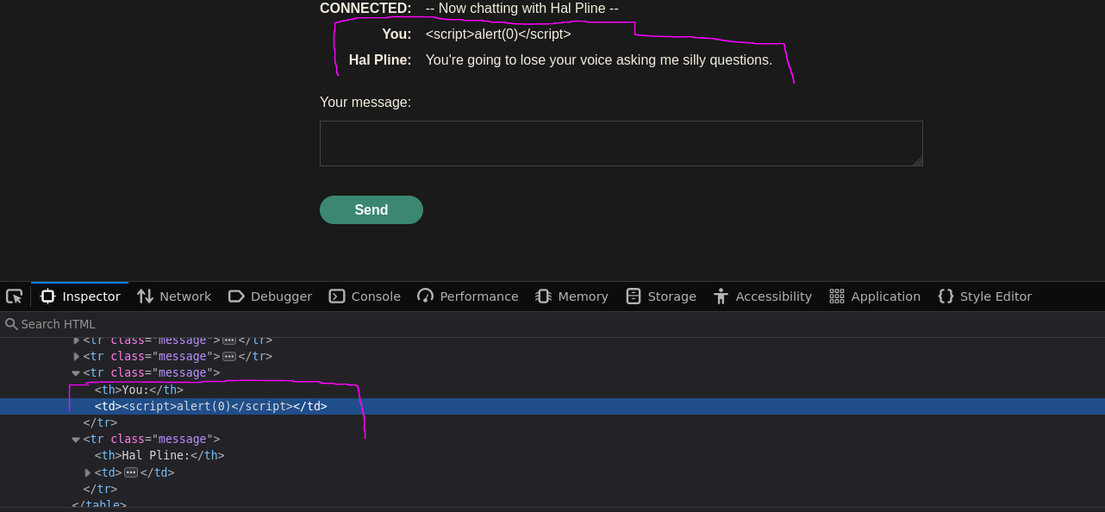
Task: Open the Performance tab
Action: (468, 296)
